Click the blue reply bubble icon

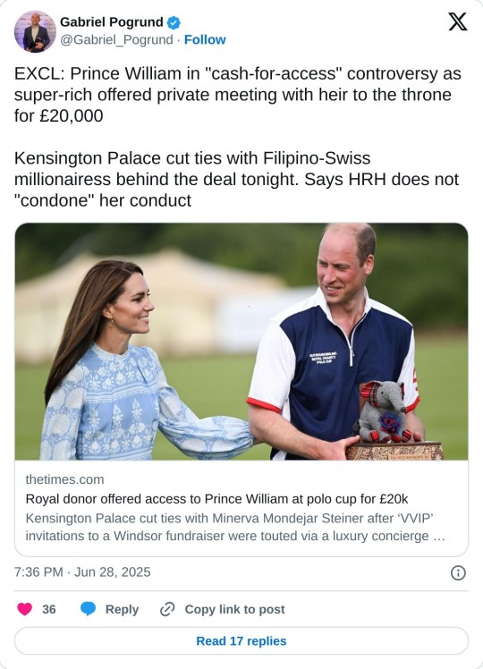click(89, 609)
